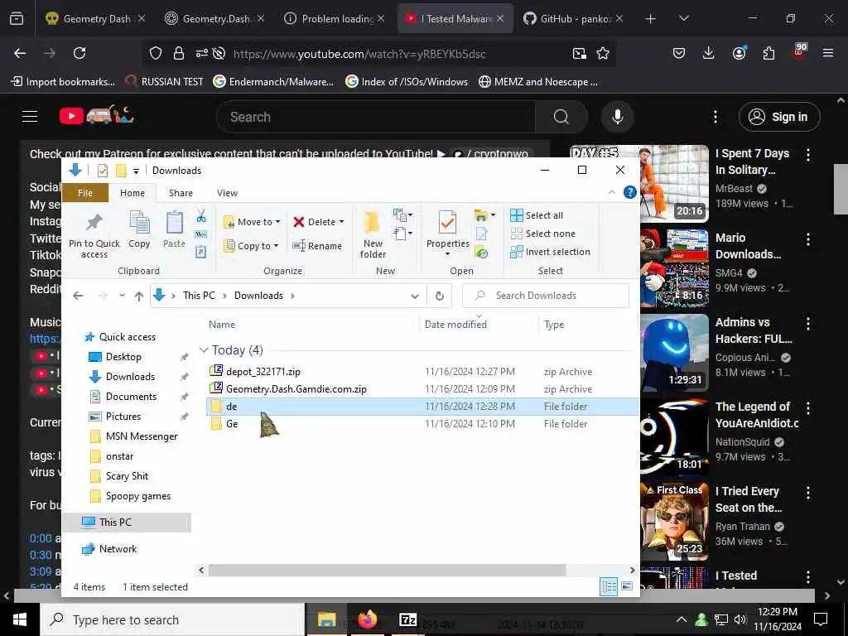Click Select none in ribbon
This screenshot has height=636, width=848.
(542, 234)
